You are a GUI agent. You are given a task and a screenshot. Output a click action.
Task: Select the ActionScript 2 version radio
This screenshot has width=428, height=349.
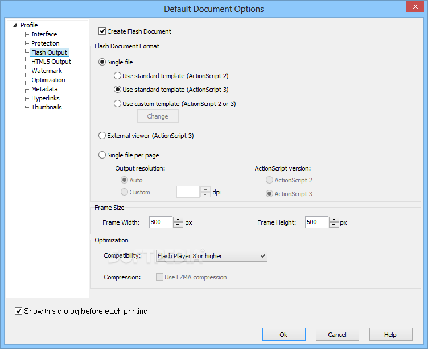pyautogui.click(x=269, y=180)
